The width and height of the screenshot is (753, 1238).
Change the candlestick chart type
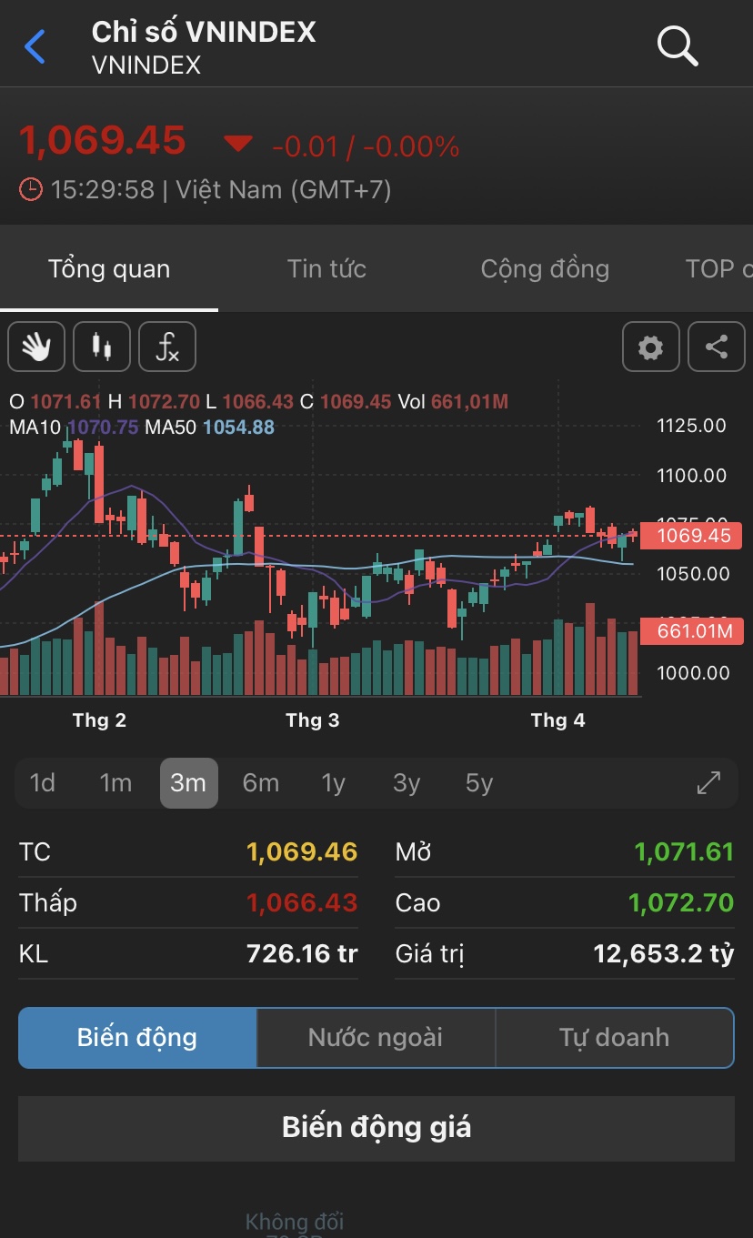(x=102, y=347)
